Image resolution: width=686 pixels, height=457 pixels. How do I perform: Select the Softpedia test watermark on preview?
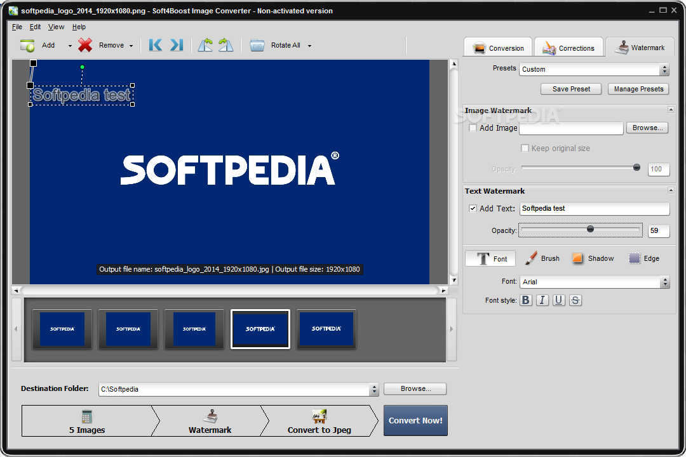[x=81, y=95]
